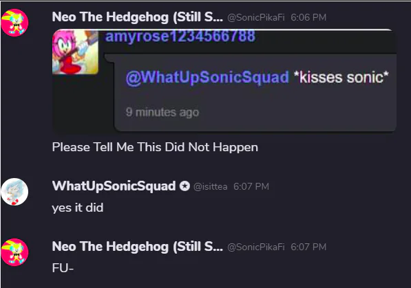Viewport: 411px width, 288px height.
Task: Click the 'yes it did' message text
Action: (78, 208)
